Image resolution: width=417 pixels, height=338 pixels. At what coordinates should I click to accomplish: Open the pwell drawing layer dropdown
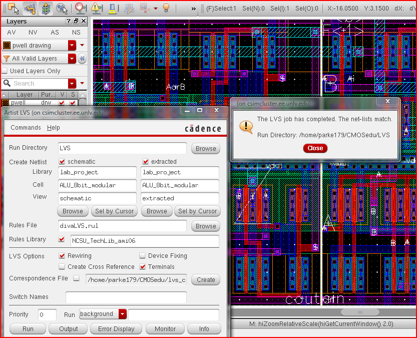[72, 45]
